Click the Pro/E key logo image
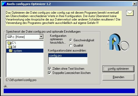The image size is (138, 96). pyautogui.click(x=118, y=42)
